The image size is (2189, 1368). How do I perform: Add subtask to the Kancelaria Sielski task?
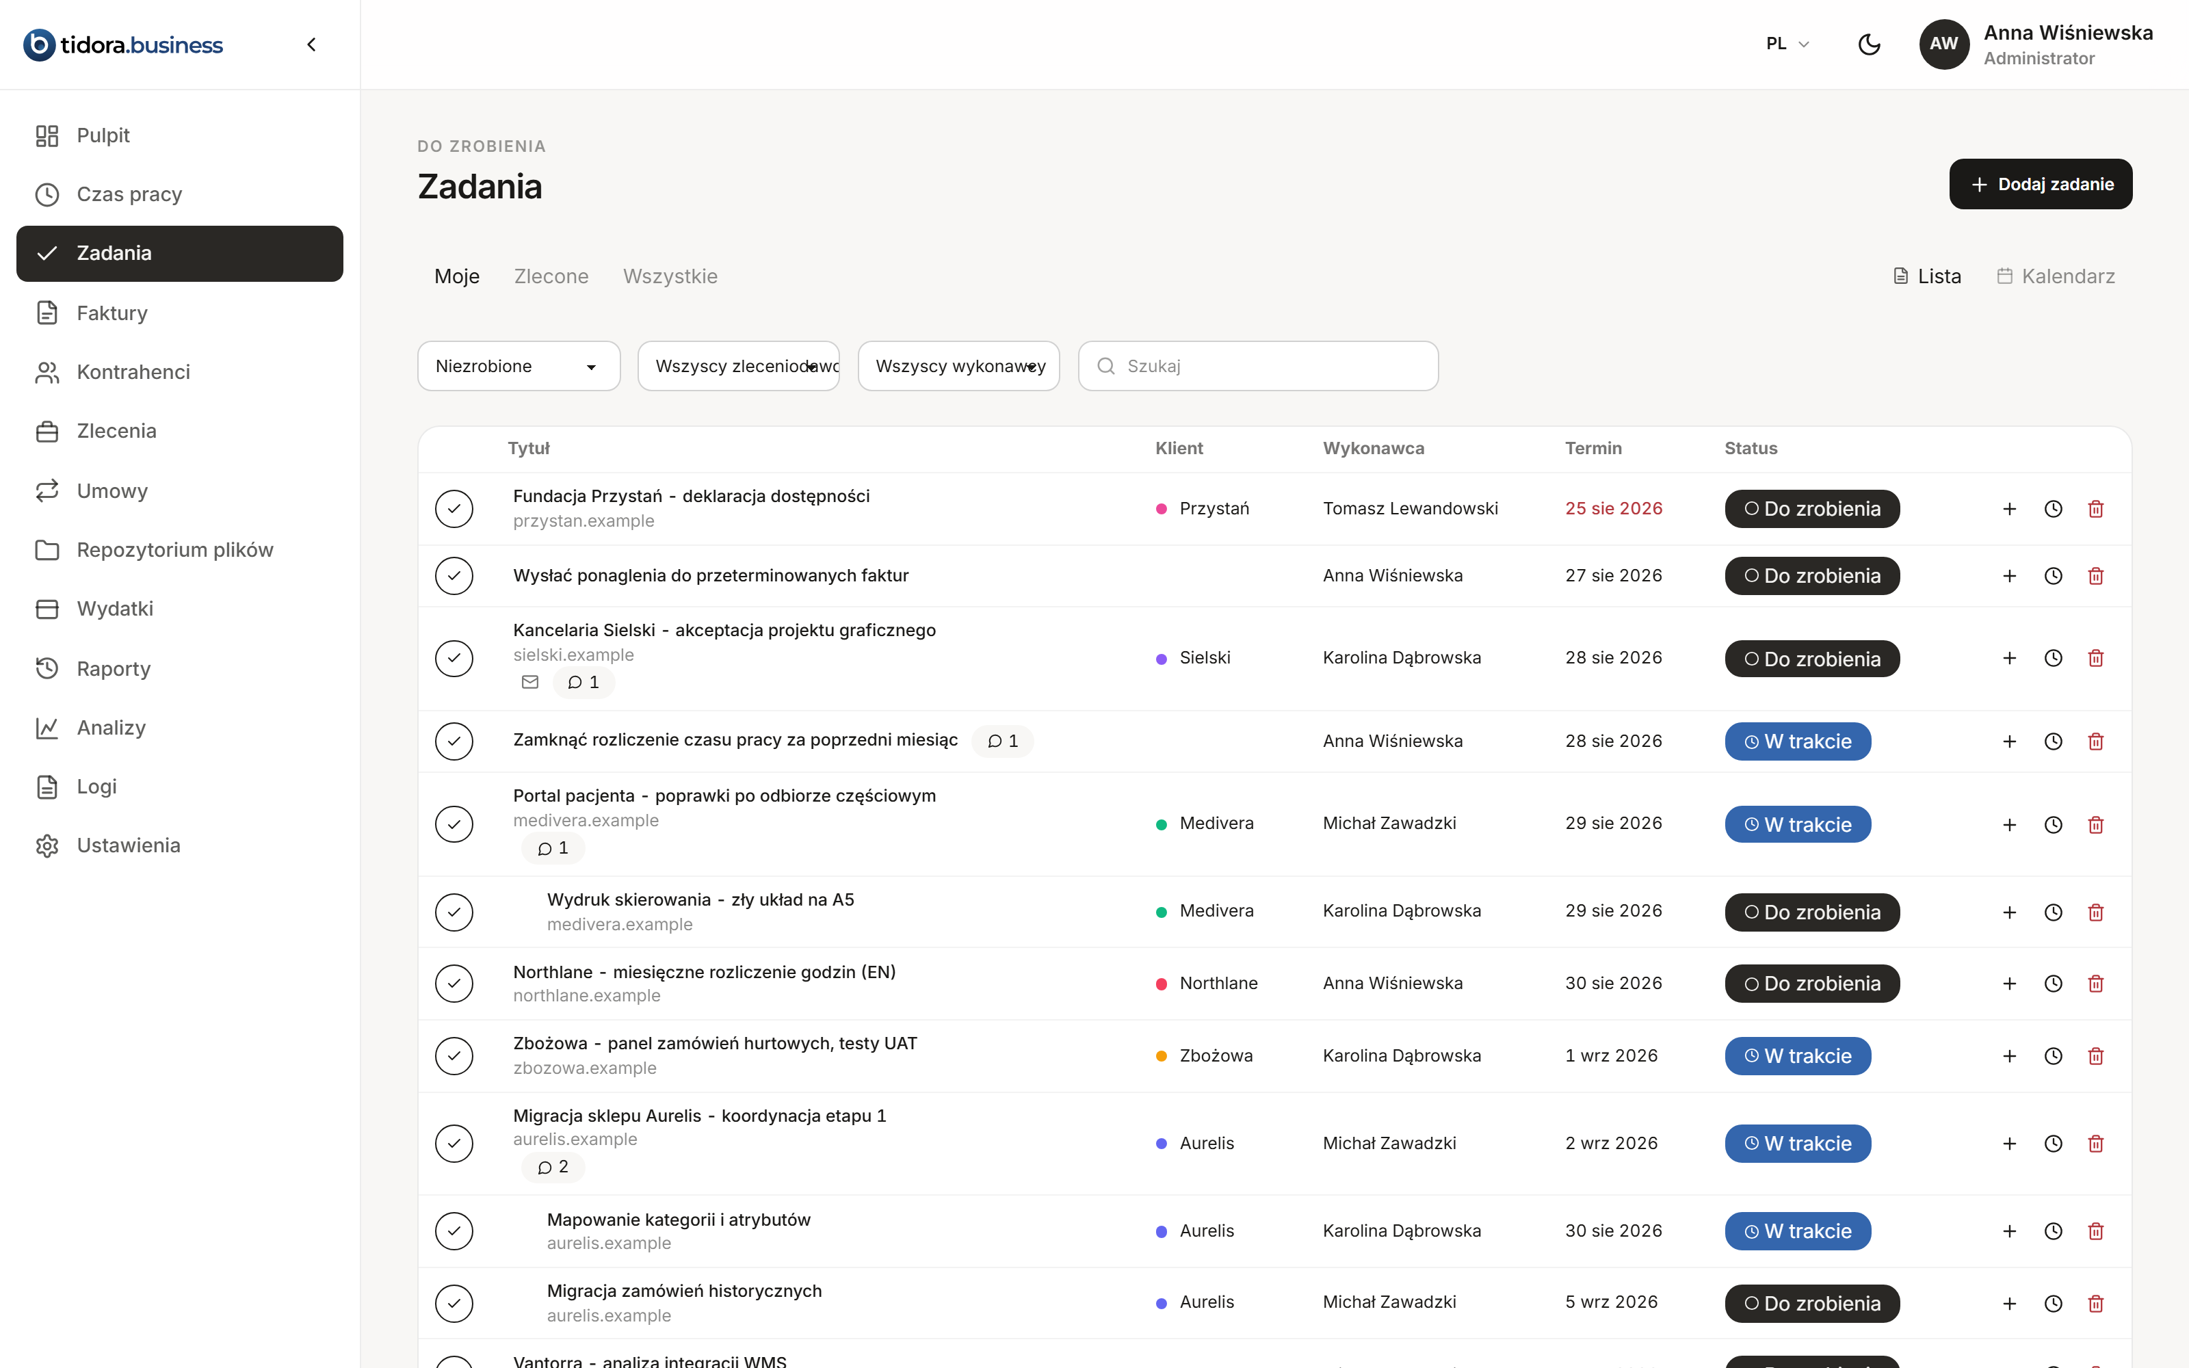pyautogui.click(x=2010, y=658)
